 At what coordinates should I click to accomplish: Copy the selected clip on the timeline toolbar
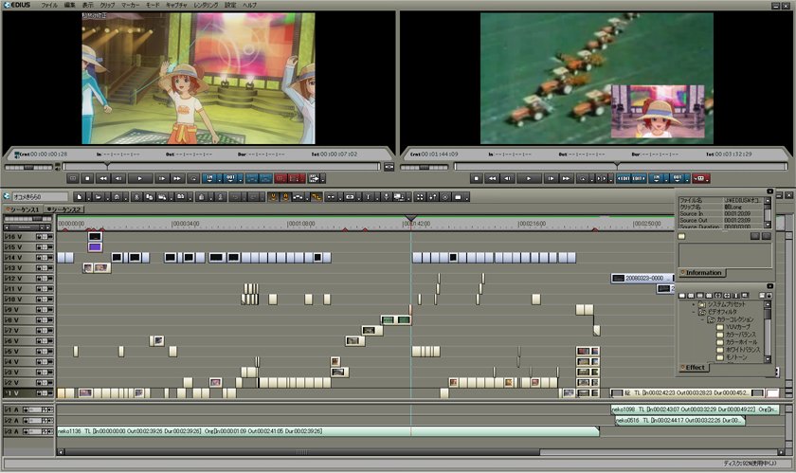(x=149, y=196)
